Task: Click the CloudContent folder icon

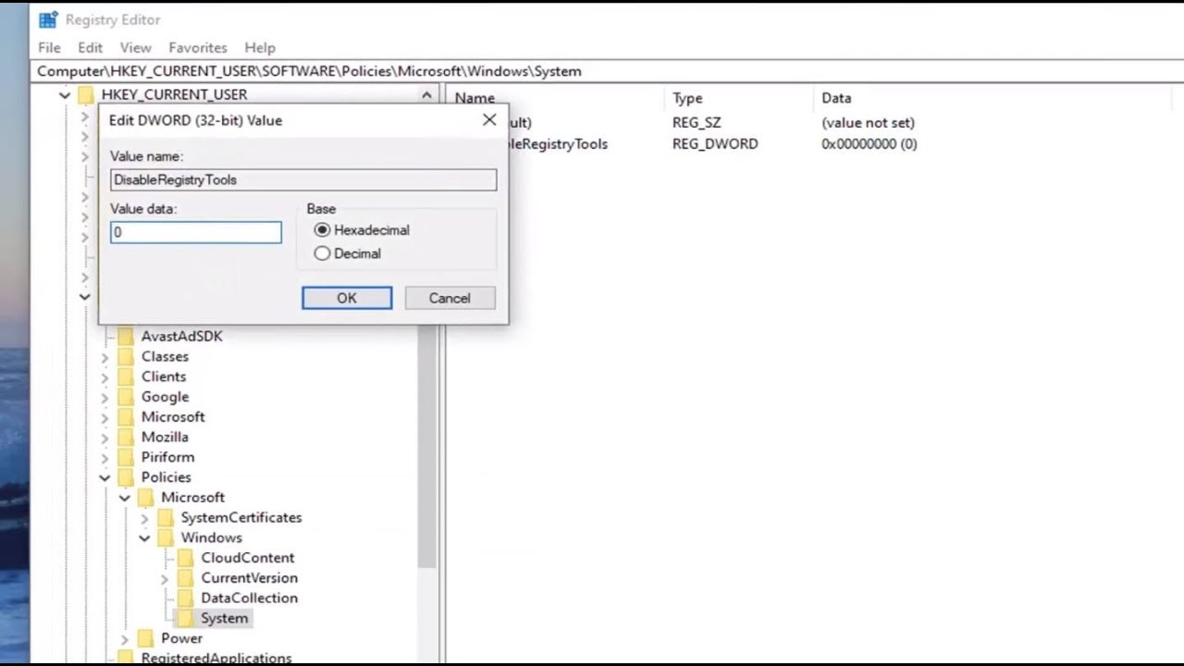Action: (x=186, y=558)
